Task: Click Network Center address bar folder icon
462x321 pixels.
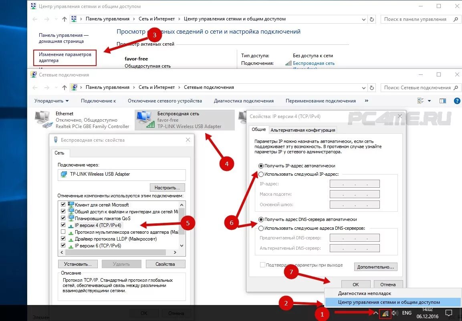Action: tap(74, 19)
